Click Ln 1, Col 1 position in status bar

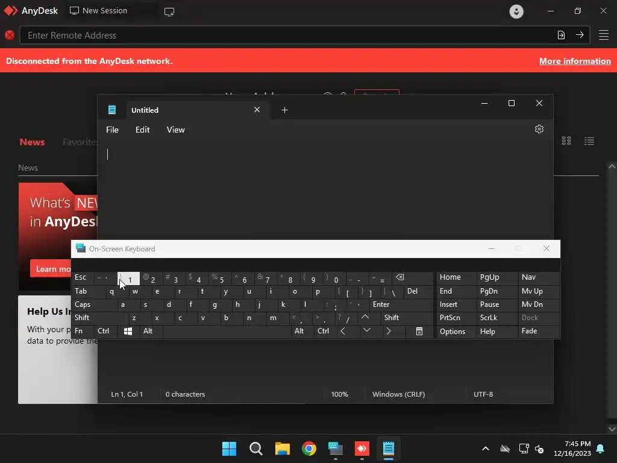127,394
